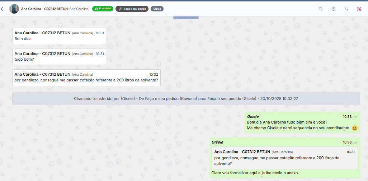Open the conversation history clock icon
This screenshot has height=181, width=368.
334,9
